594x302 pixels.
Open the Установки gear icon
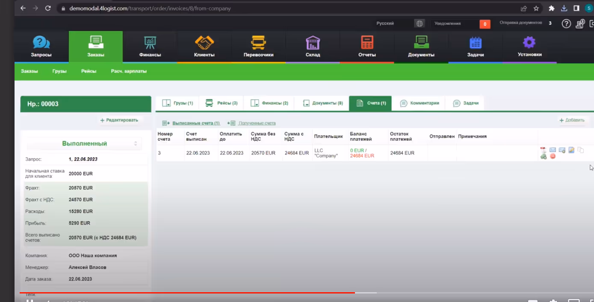(529, 43)
